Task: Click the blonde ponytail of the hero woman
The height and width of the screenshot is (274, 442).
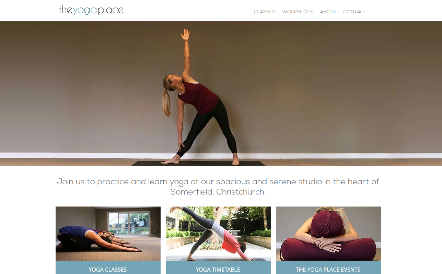Action: pyautogui.click(x=166, y=101)
